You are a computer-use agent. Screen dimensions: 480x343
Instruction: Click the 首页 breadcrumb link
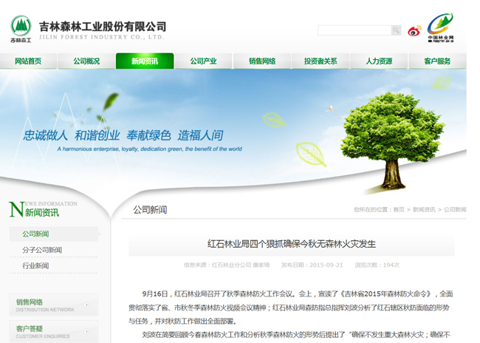click(399, 210)
